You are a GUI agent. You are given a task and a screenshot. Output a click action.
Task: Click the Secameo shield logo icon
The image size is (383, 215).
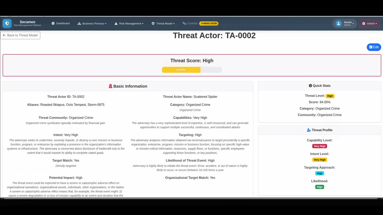7,23
